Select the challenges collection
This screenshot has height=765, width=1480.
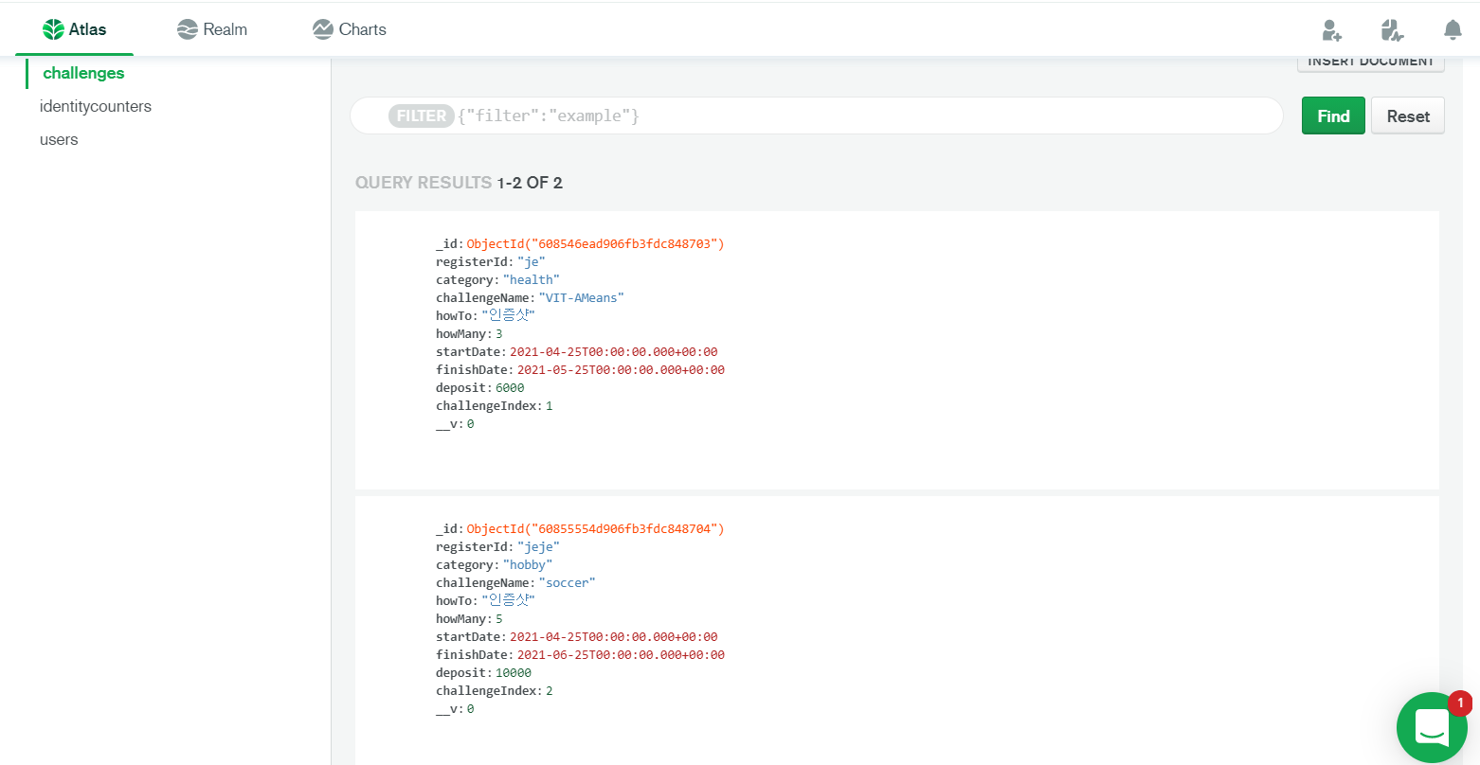pos(83,73)
